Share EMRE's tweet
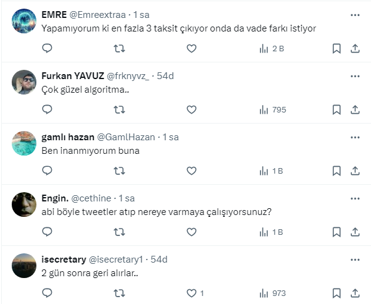Image resolution: width=371 pixels, height=304 pixels. click(x=355, y=48)
